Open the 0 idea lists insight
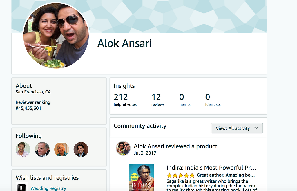 click(x=213, y=100)
